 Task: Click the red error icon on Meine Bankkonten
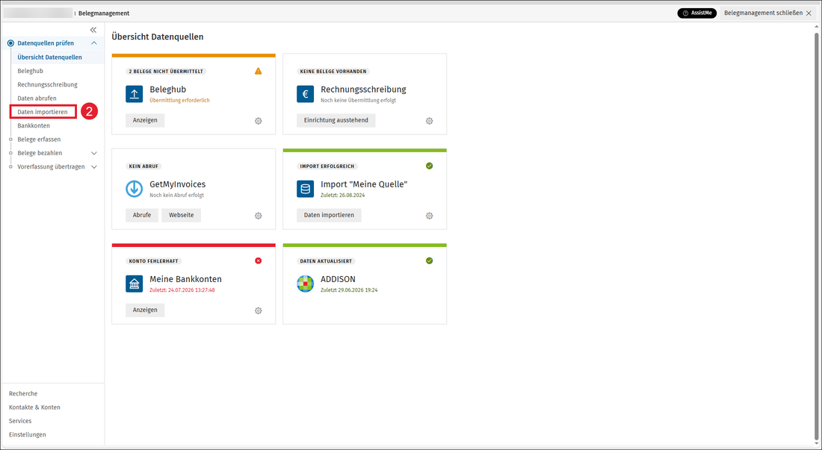(258, 260)
